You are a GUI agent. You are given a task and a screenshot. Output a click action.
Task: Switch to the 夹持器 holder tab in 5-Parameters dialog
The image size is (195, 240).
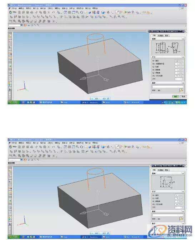[x=160, y=35]
